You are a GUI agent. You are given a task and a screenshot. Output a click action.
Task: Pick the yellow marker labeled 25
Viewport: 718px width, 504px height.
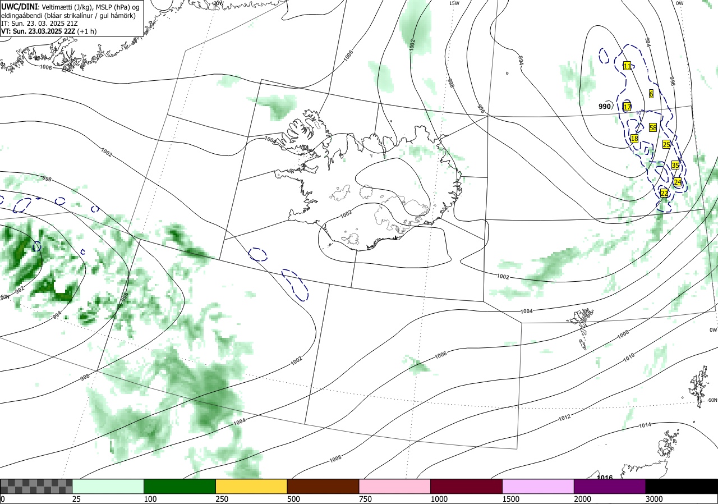pyautogui.click(x=666, y=144)
